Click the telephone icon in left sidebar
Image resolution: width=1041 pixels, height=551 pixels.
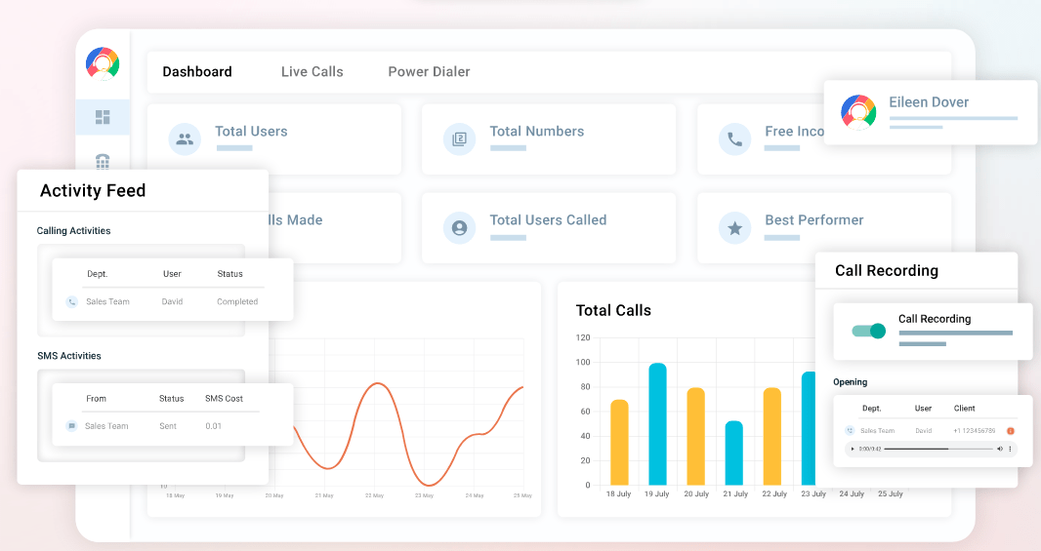pos(103,161)
